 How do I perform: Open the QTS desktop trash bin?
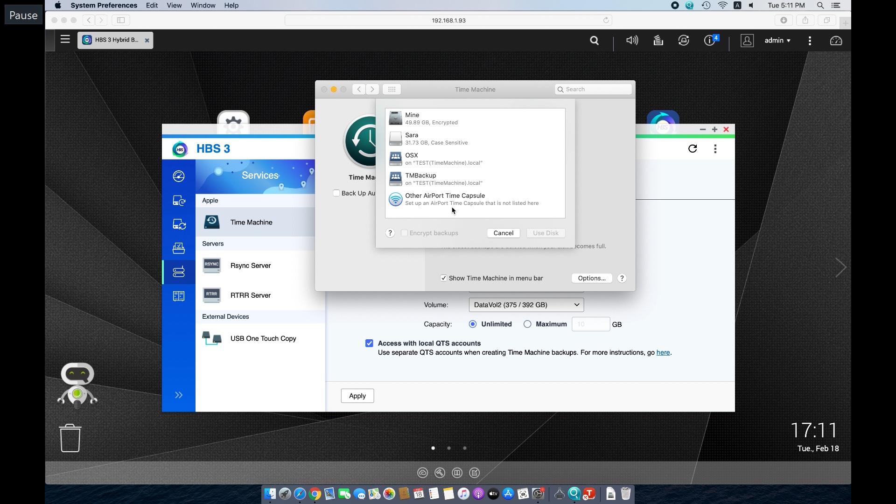(70, 438)
